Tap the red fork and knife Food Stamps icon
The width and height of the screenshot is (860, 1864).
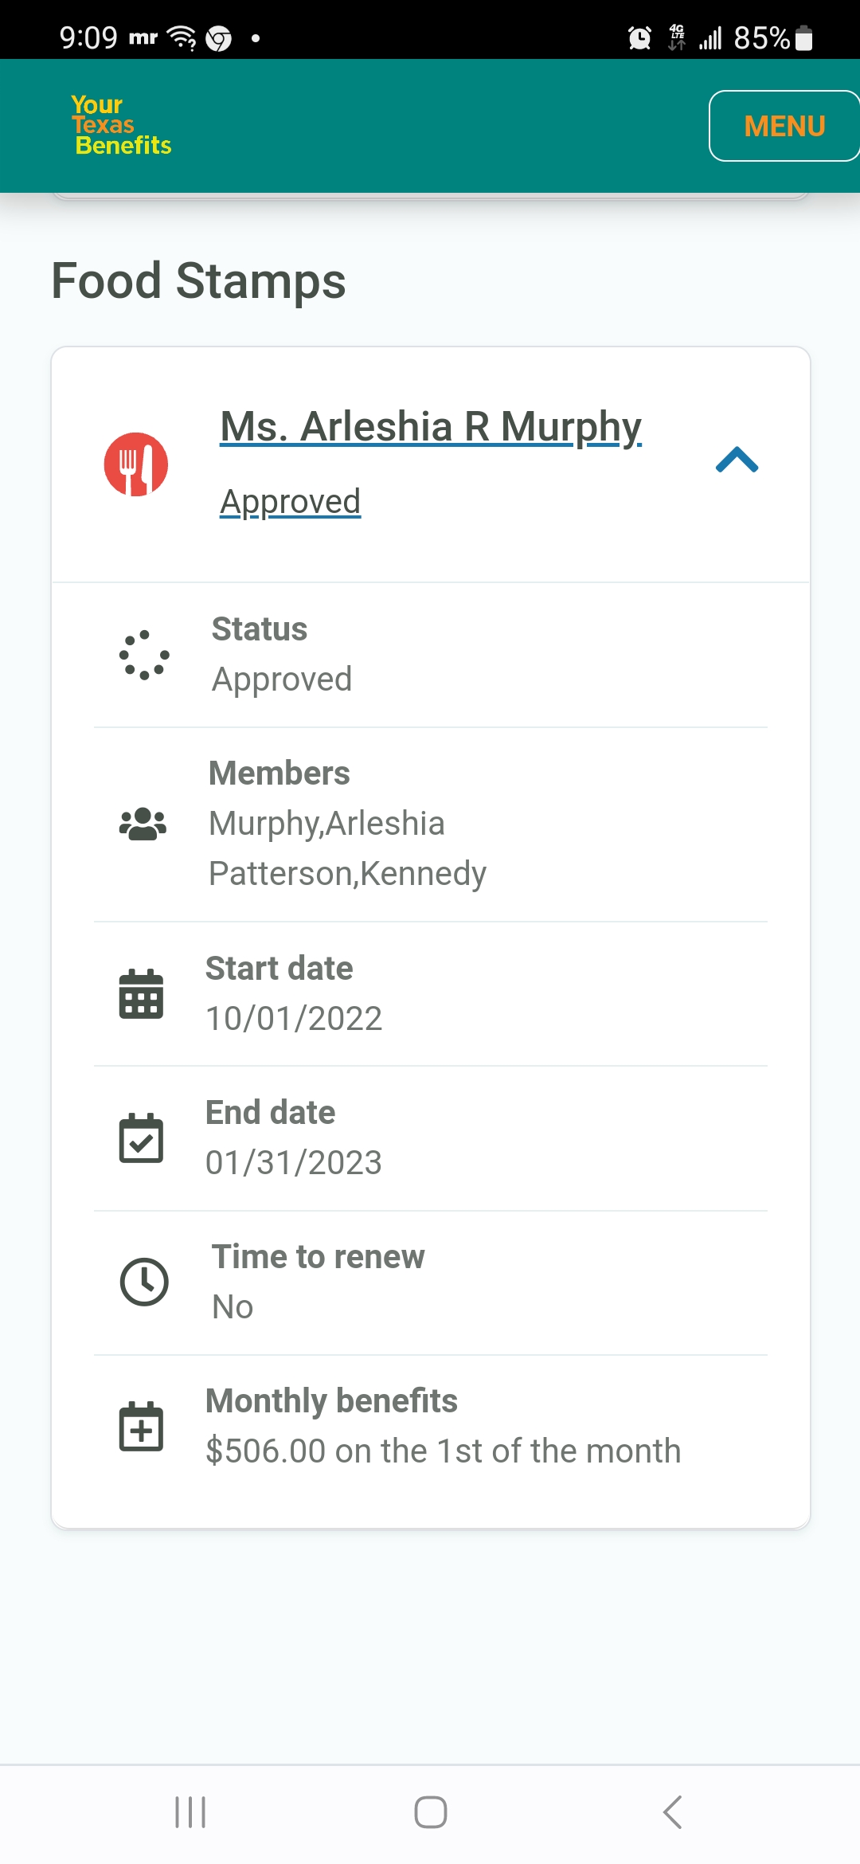click(x=136, y=464)
